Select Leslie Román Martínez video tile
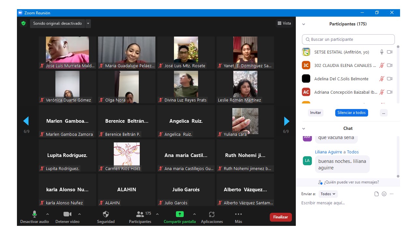Image resolution: width=417 pixels, height=235 pixels. point(245,87)
